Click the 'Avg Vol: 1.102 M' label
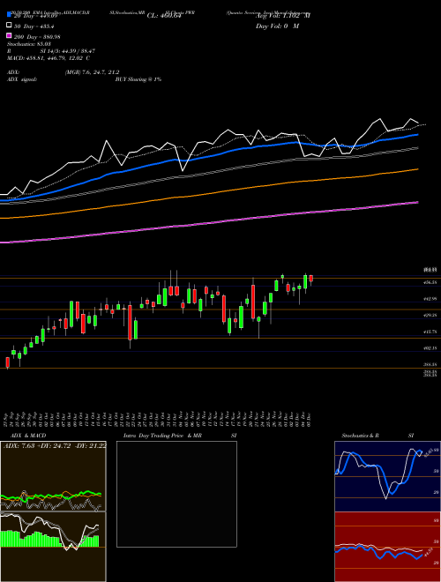The width and height of the screenshot is (441, 582). click(283, 16)
